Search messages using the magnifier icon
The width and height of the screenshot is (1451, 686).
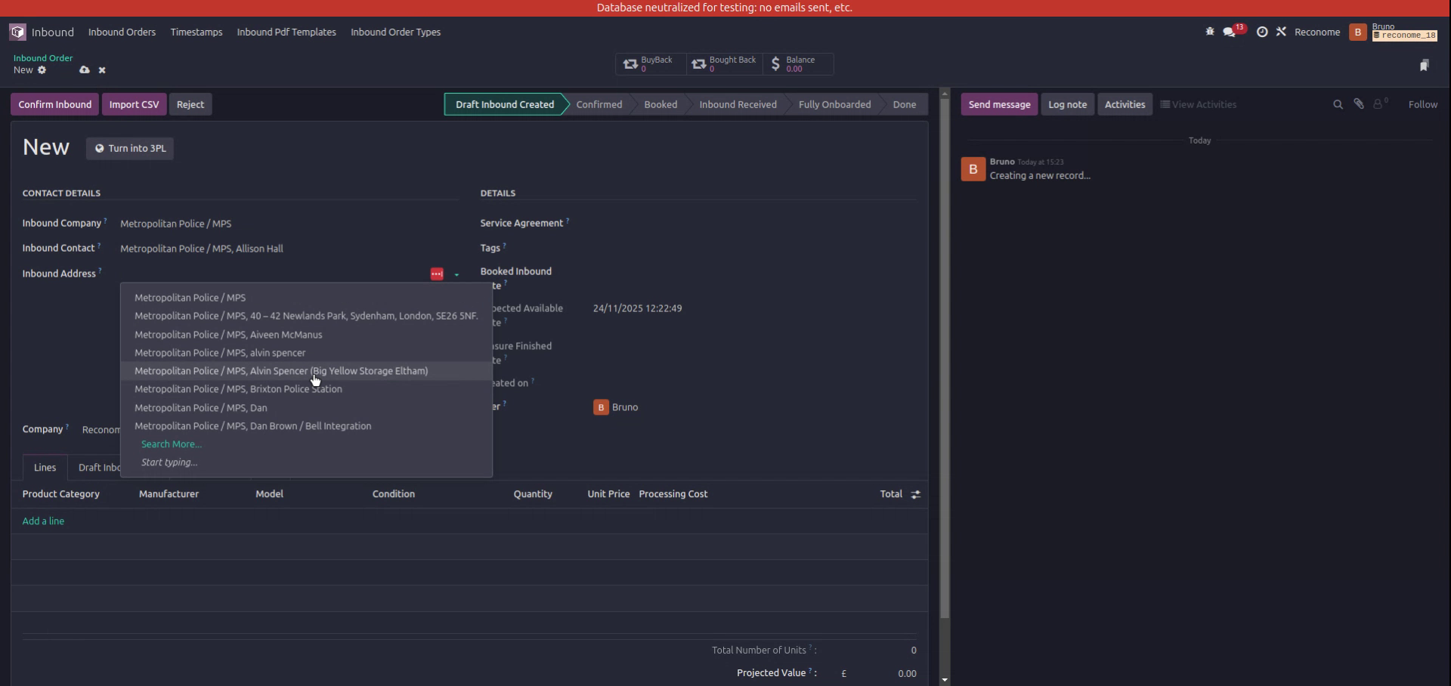coord(1338,104)
